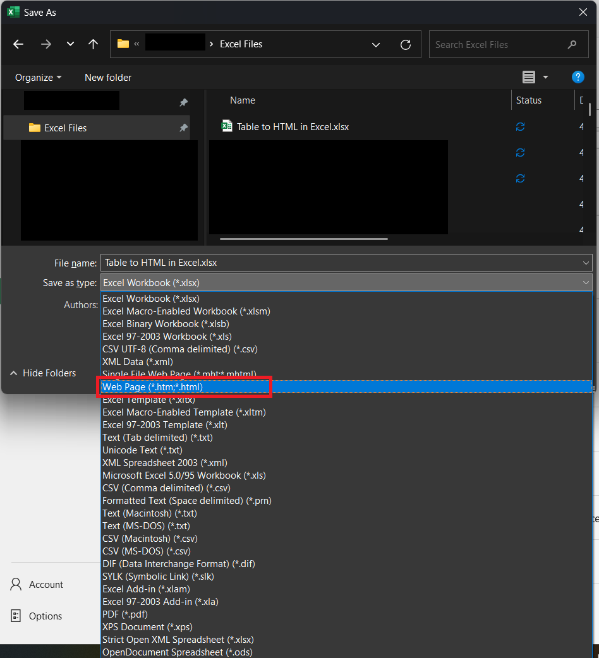Expand the address bar path dropdown
This screenshot has width=599, height=658.
[376, 44]
